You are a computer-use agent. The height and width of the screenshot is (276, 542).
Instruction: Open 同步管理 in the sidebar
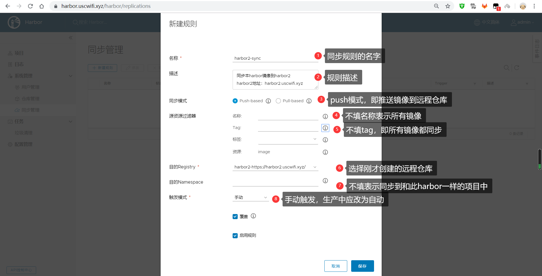[x=30, y=110]
